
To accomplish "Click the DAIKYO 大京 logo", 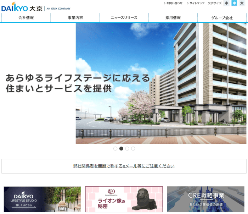I will pyautogui.click(x=22, y=7).
